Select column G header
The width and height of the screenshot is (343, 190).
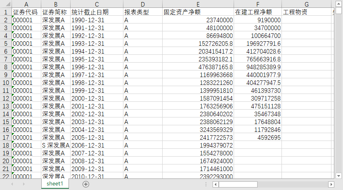coord(306,4)
